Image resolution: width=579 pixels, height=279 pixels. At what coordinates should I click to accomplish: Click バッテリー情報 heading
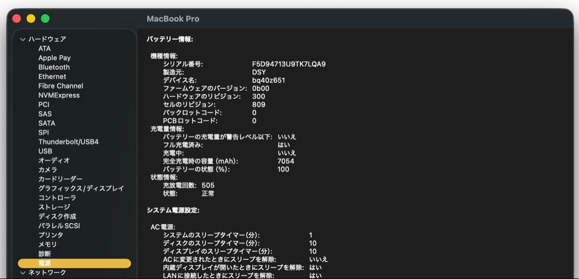170,39
